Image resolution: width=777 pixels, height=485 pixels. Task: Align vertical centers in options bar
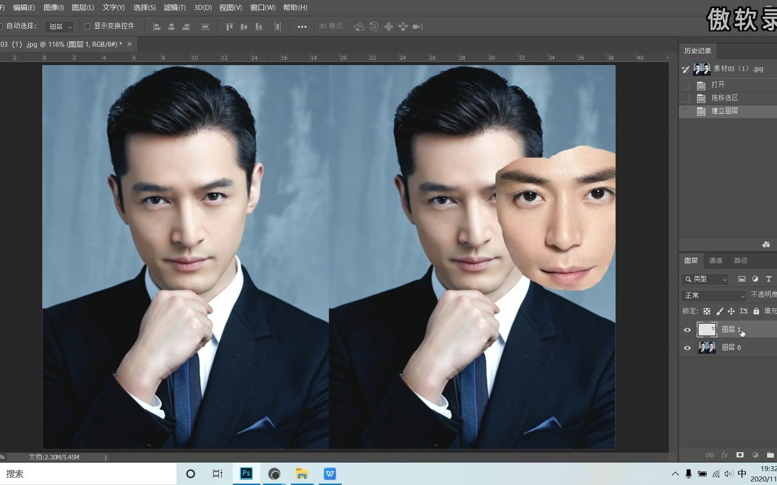pyautogui.click(x=244, y=27)
